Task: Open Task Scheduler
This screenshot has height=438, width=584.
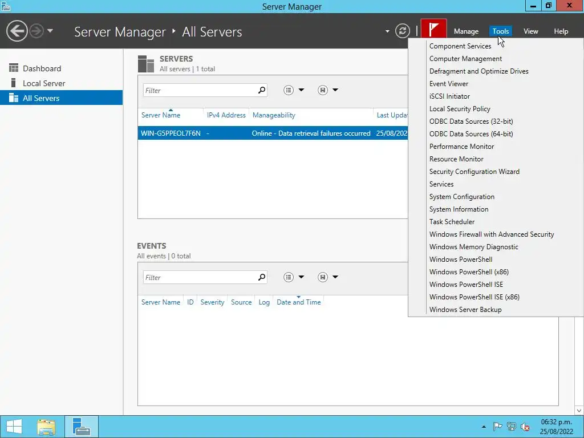Action: click(x=452, y=222)
